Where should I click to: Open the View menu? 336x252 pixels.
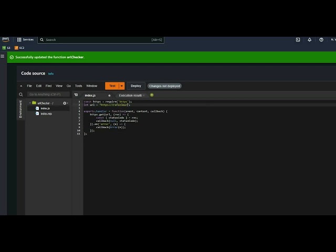click(59, 86)
